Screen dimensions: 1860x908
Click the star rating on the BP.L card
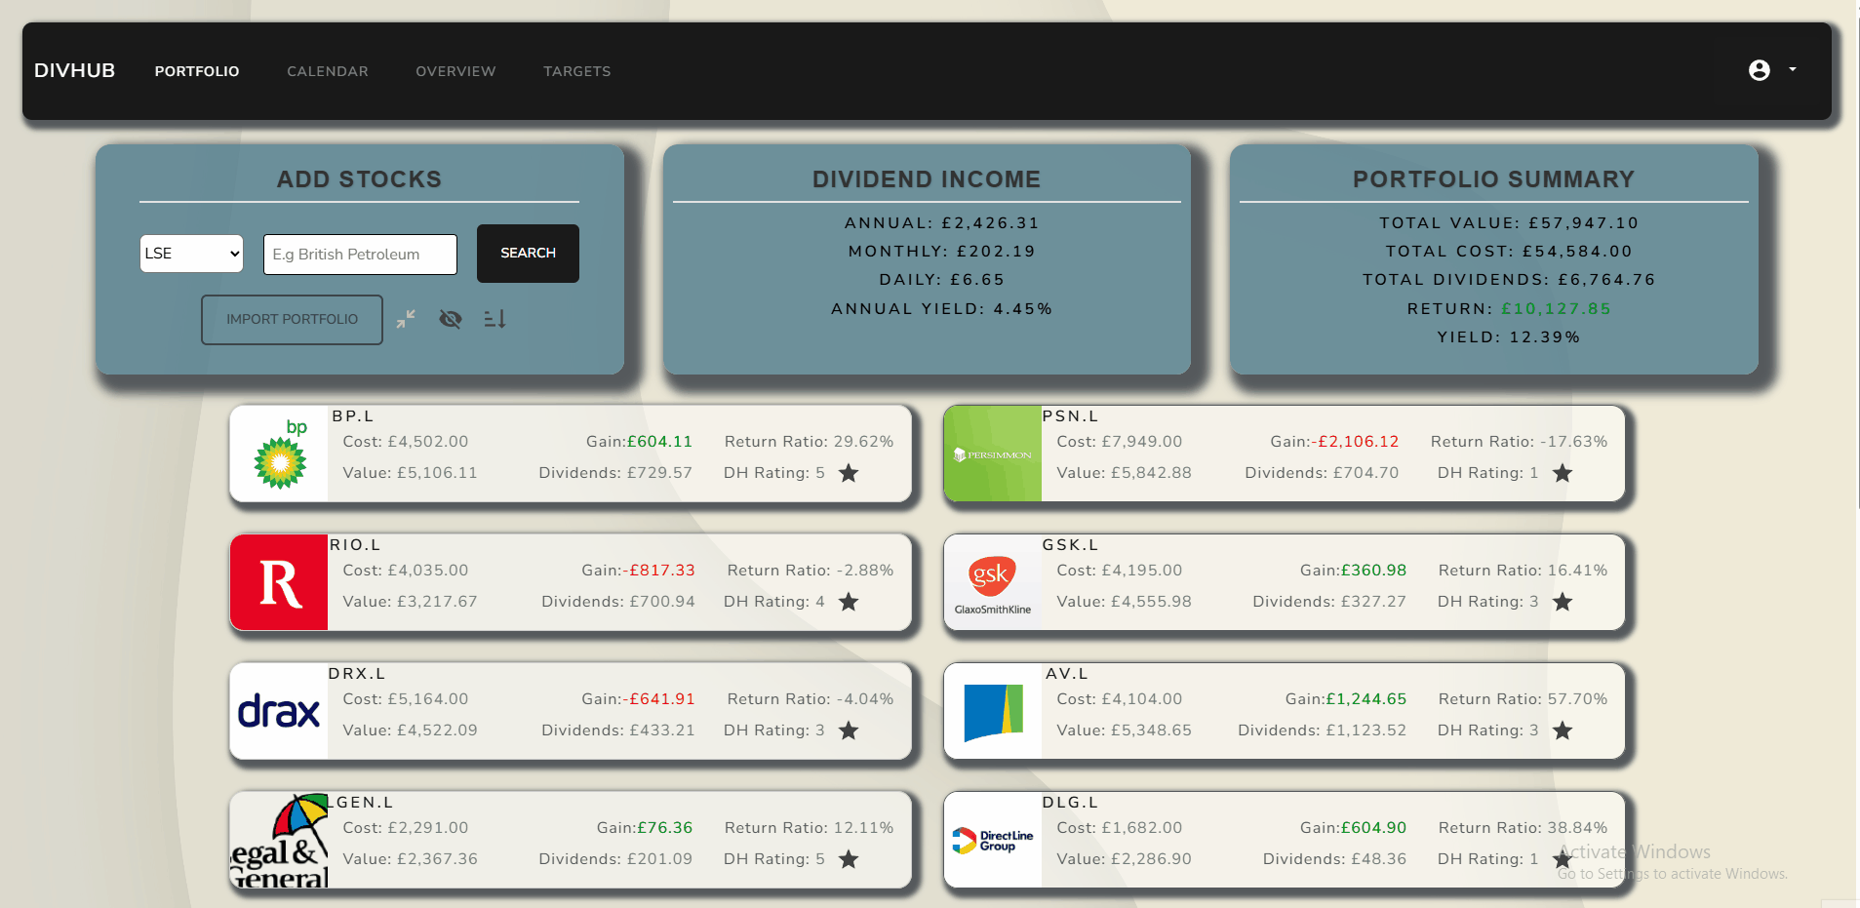pos(848,473)
